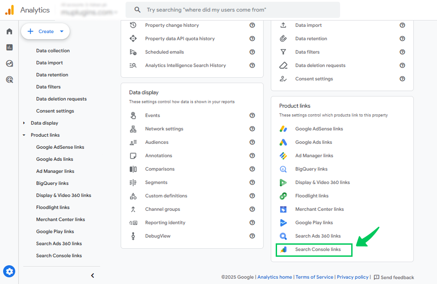Open the Explore icon in left rail
The height and width of the screenshot is (284, 437).
(x=9, y=63)
